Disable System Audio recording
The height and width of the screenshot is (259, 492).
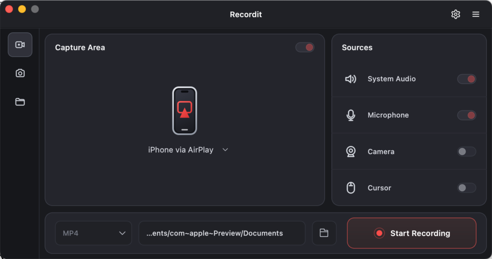(x=467, y=79)
